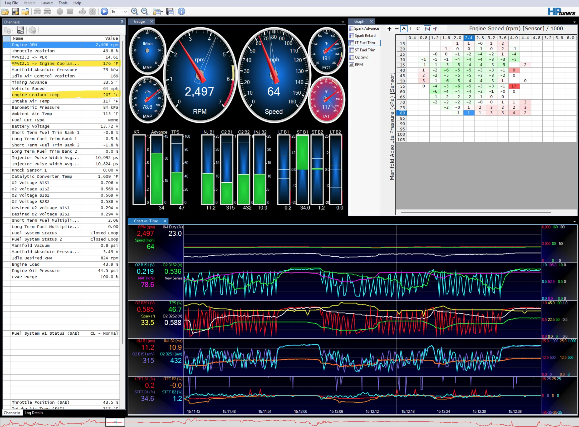579x427 pixels.
Task: Click the gear icon to add a channel
Action: (32, 30)
